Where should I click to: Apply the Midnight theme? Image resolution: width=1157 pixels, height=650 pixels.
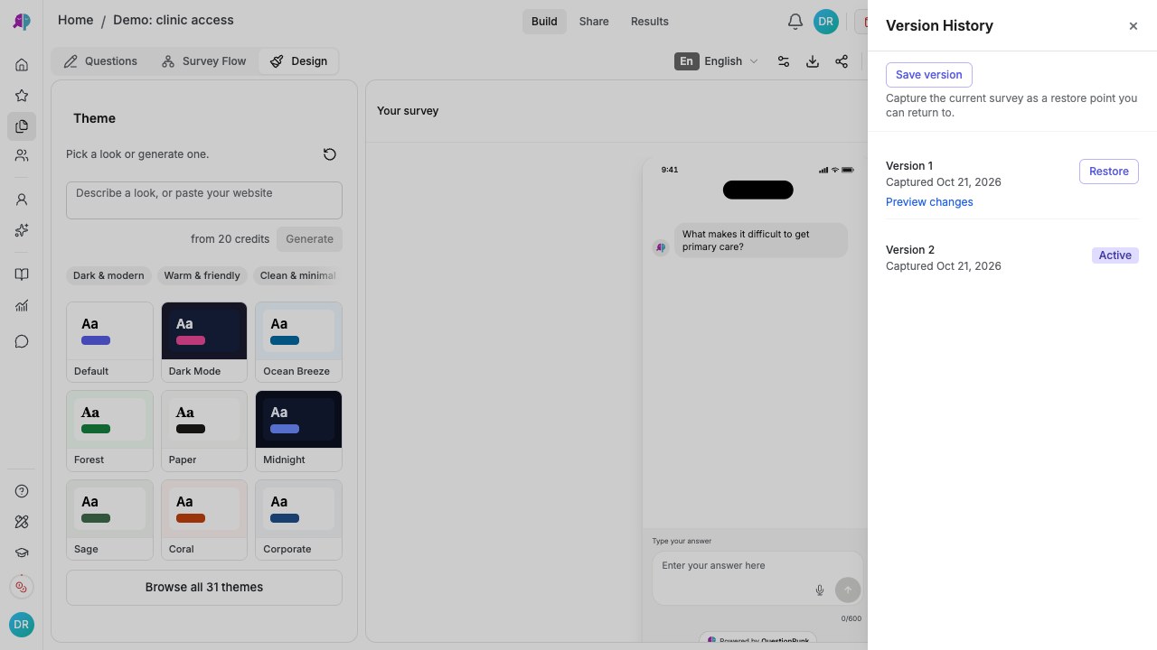pyautogui.click(x=298, y=431)
